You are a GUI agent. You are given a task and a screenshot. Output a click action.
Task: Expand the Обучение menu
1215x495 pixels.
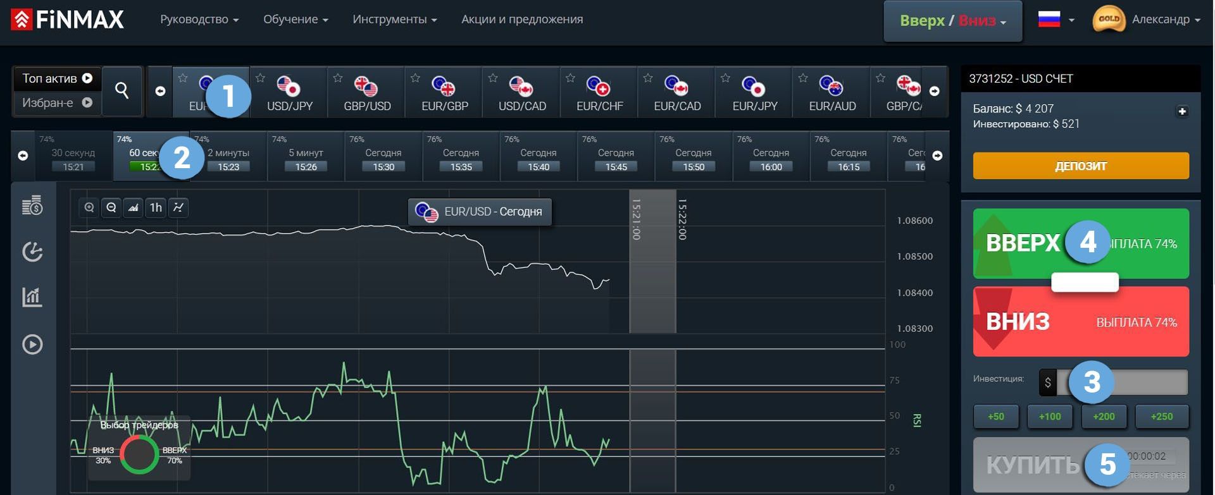pos(296,20)
